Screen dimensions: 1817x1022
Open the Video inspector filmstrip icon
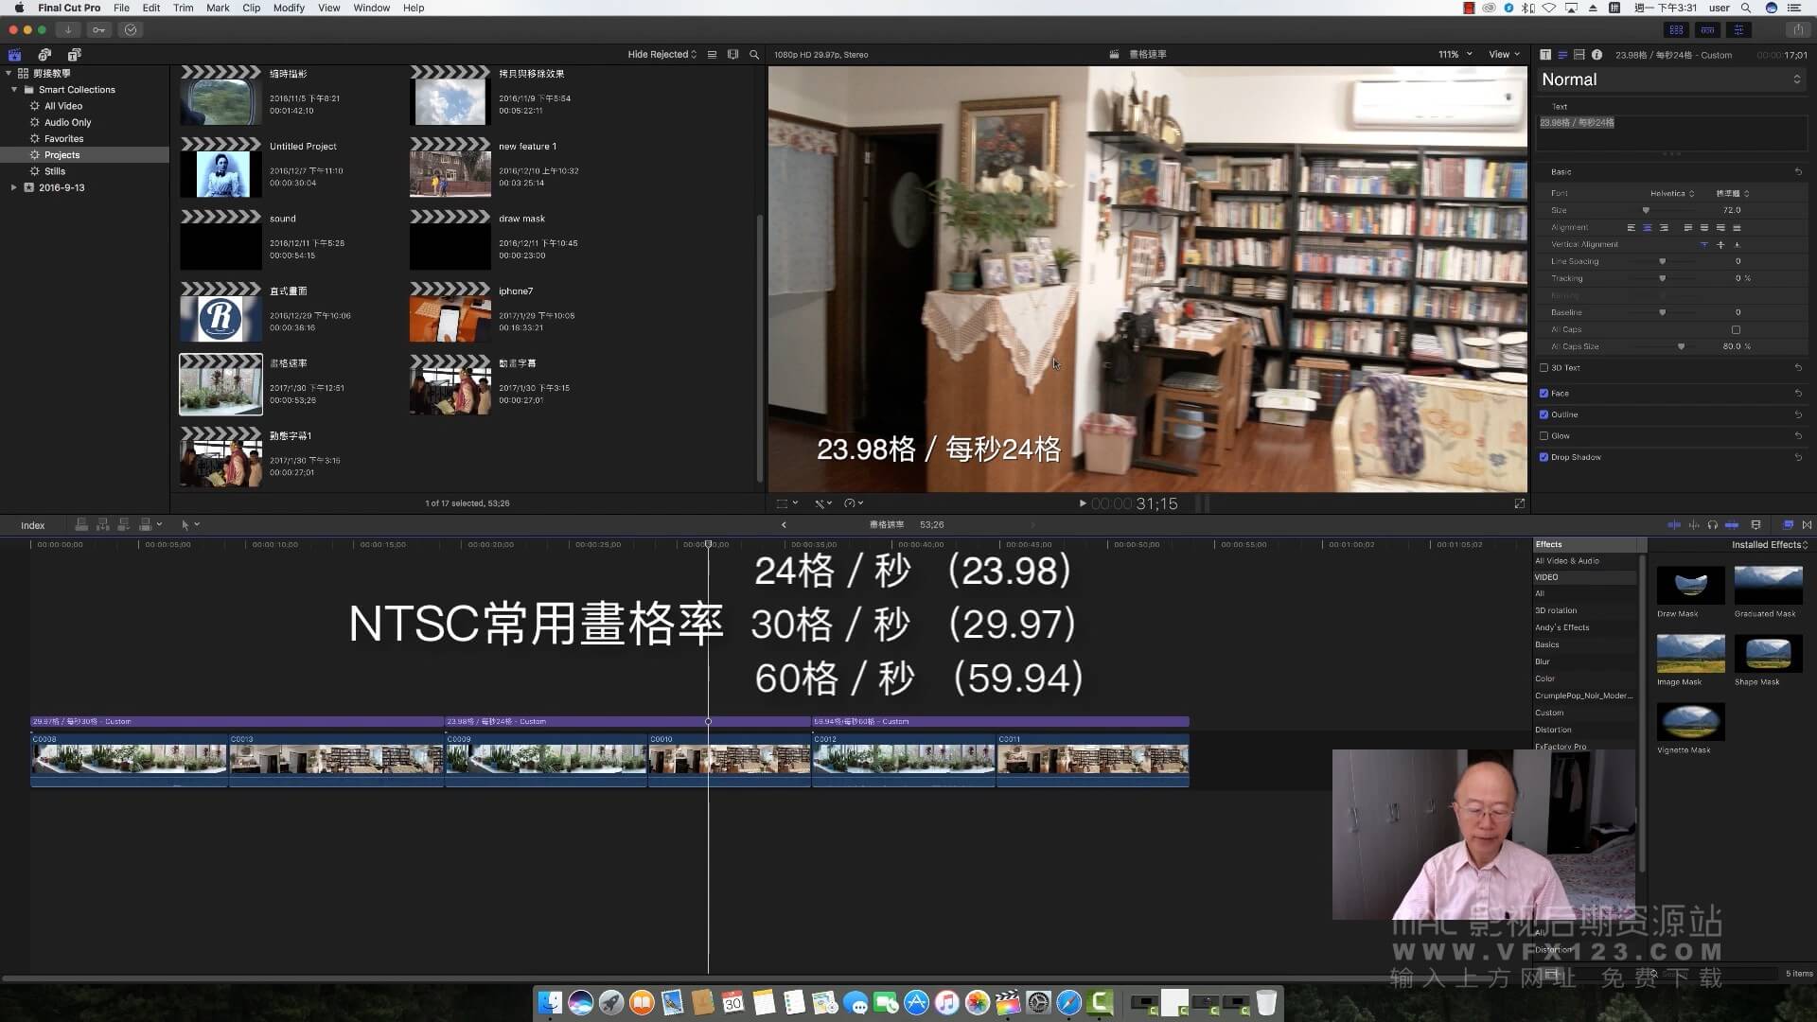pyautogui.click(x=1579, y=55)
